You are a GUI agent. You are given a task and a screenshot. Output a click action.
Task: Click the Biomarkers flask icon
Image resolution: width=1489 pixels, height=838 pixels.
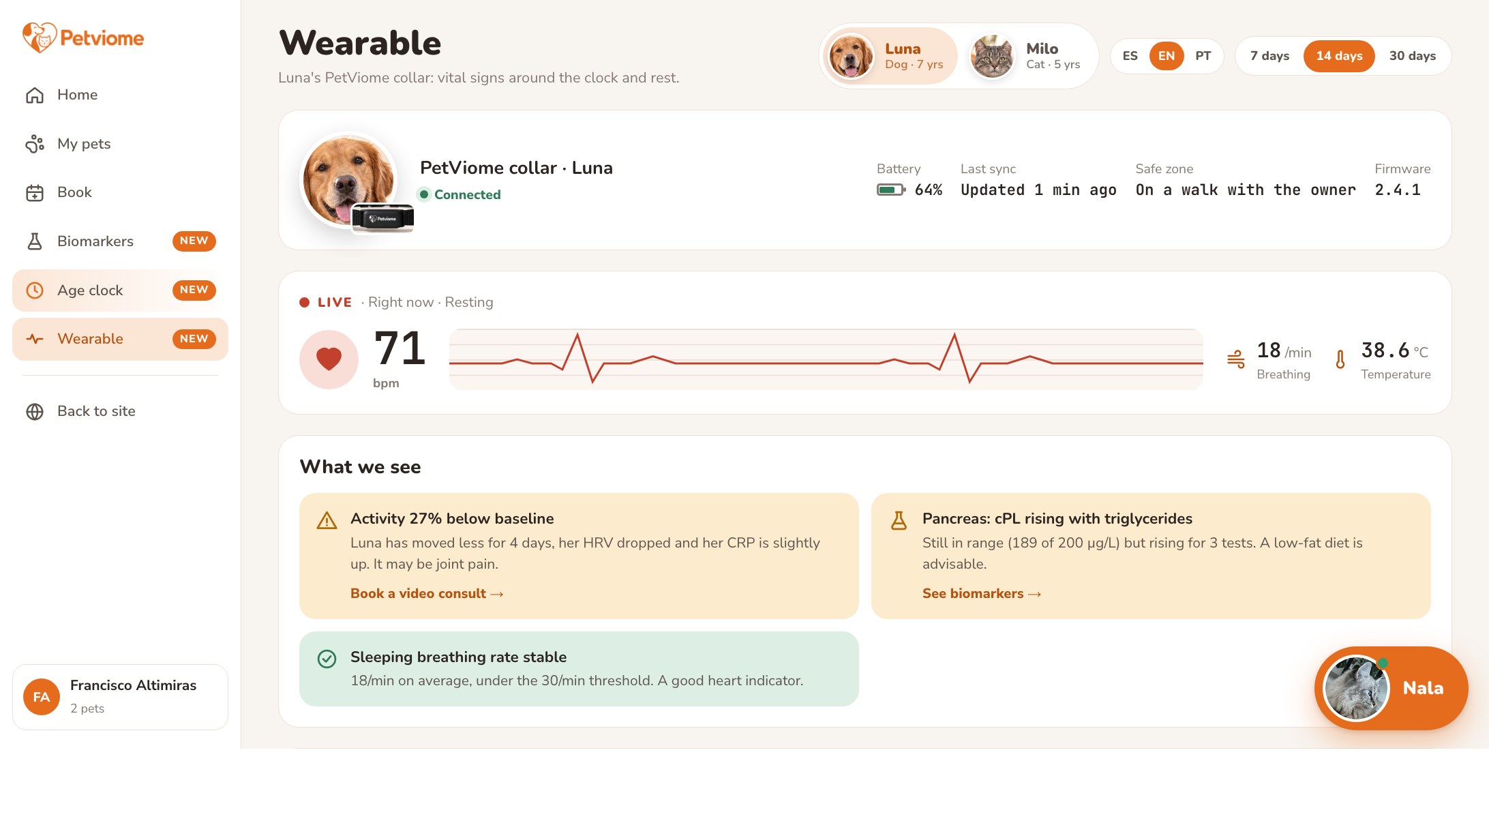[35, 241]
